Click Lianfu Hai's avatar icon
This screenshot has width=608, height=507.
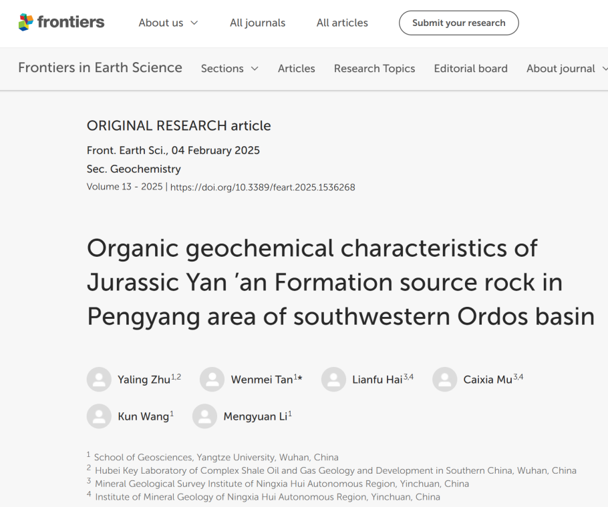(x=333, y=380)
